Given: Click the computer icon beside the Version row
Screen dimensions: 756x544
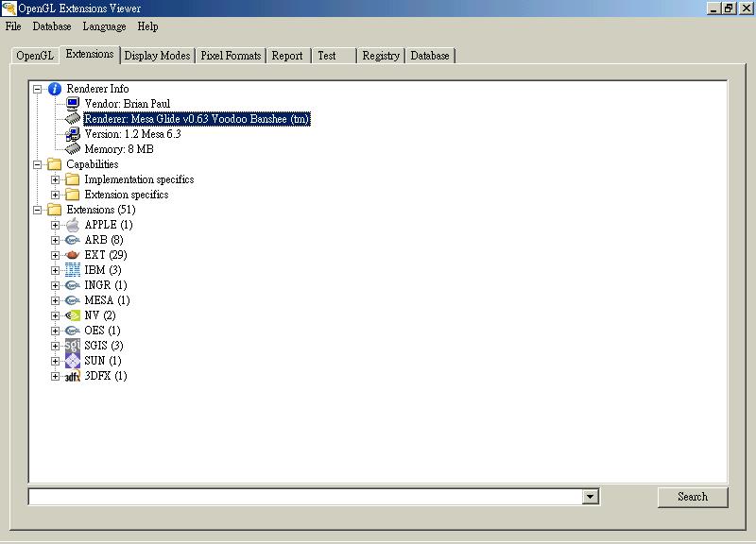Looking at the screenshot, I should point(73,134).
